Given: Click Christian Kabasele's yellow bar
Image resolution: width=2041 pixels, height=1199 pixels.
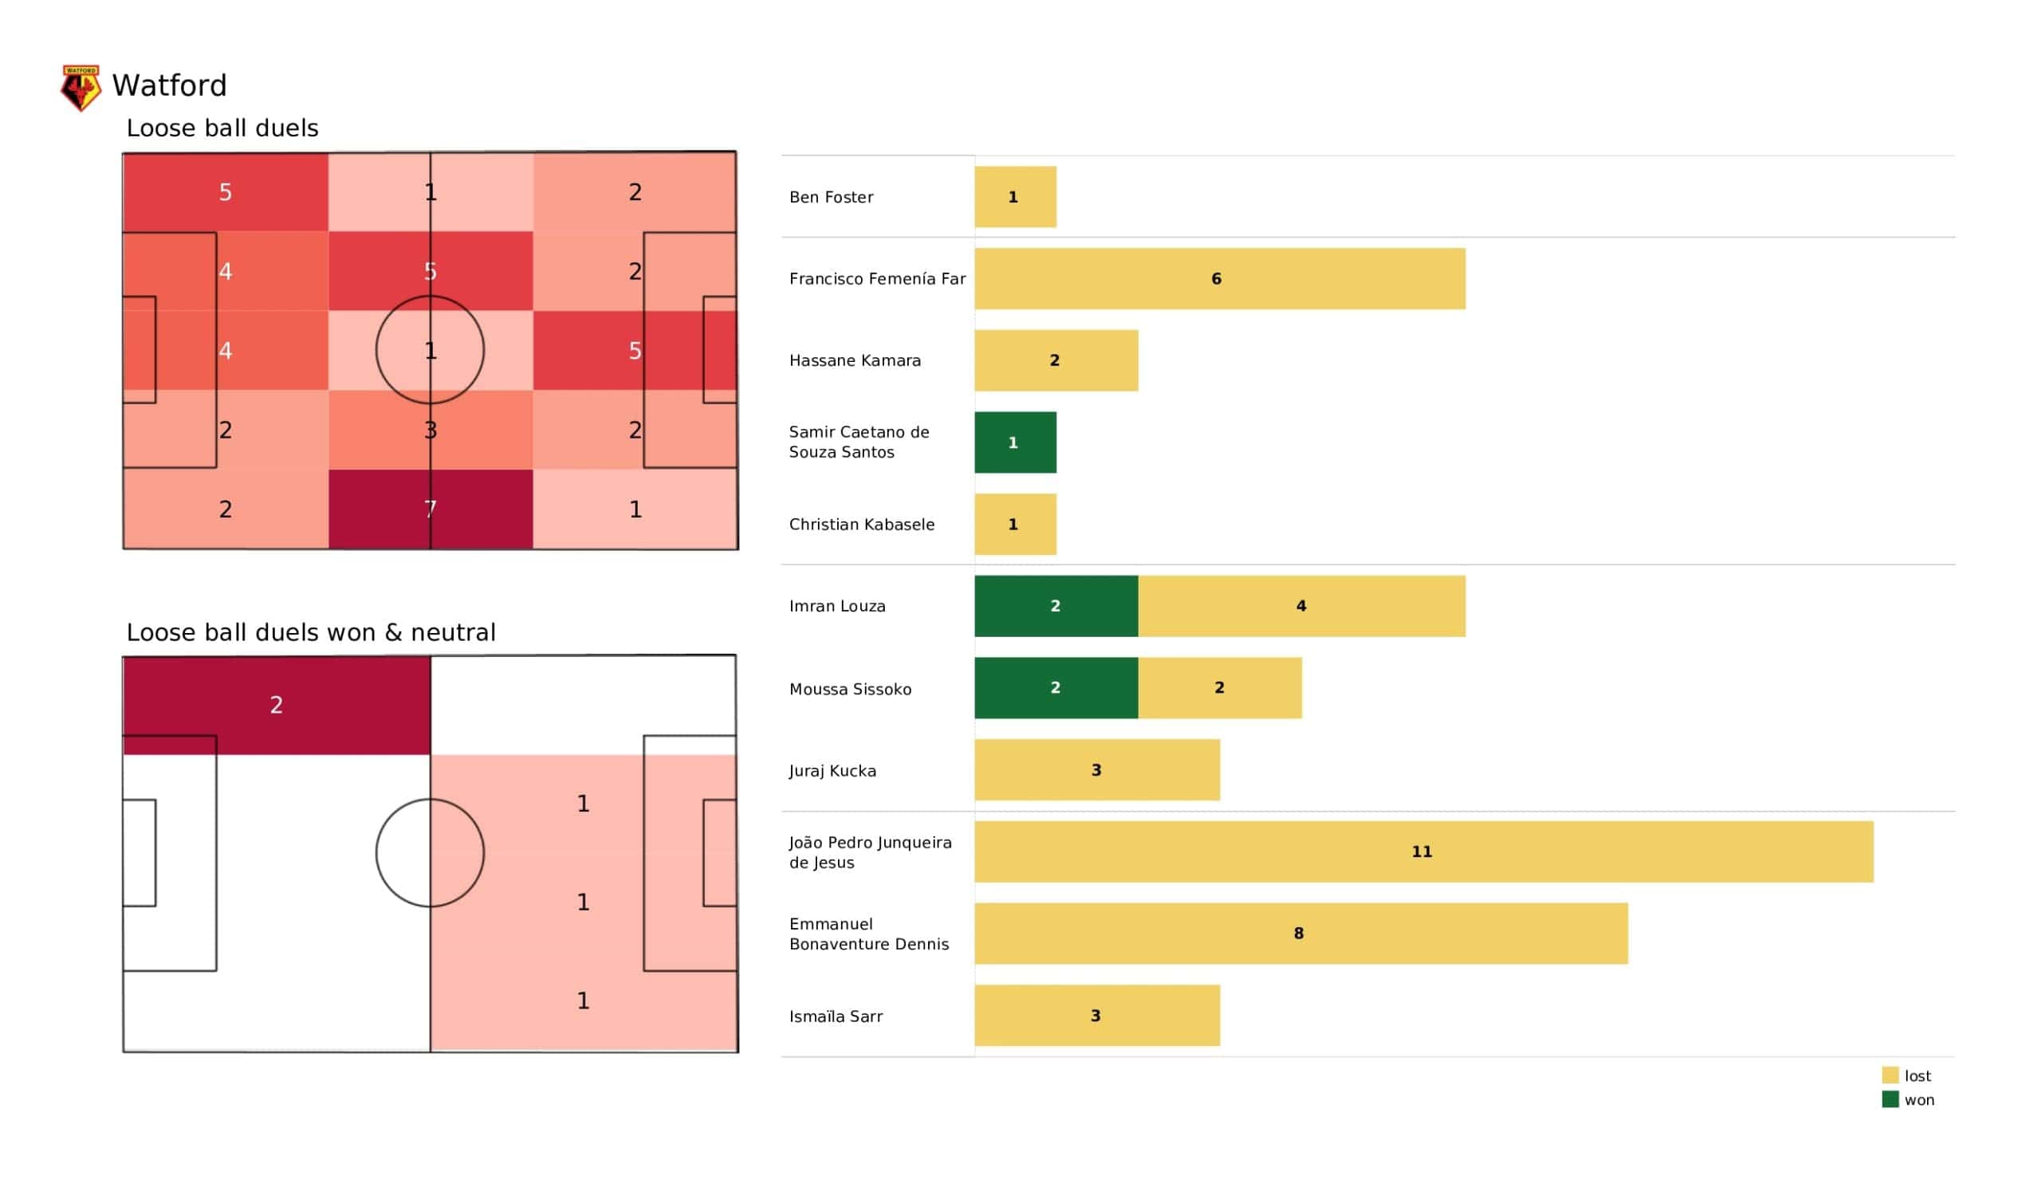Looking at the screenshot, I should coord(1015,524).
